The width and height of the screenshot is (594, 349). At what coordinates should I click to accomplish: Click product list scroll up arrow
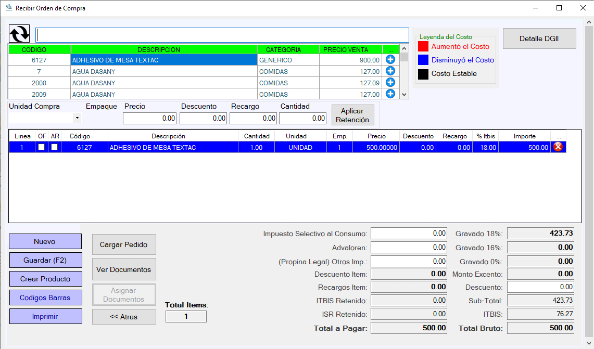[x=404, y=49]
